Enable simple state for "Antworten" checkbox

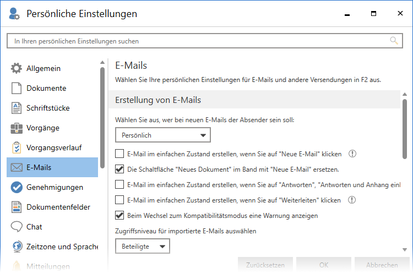tap(119, 184)
